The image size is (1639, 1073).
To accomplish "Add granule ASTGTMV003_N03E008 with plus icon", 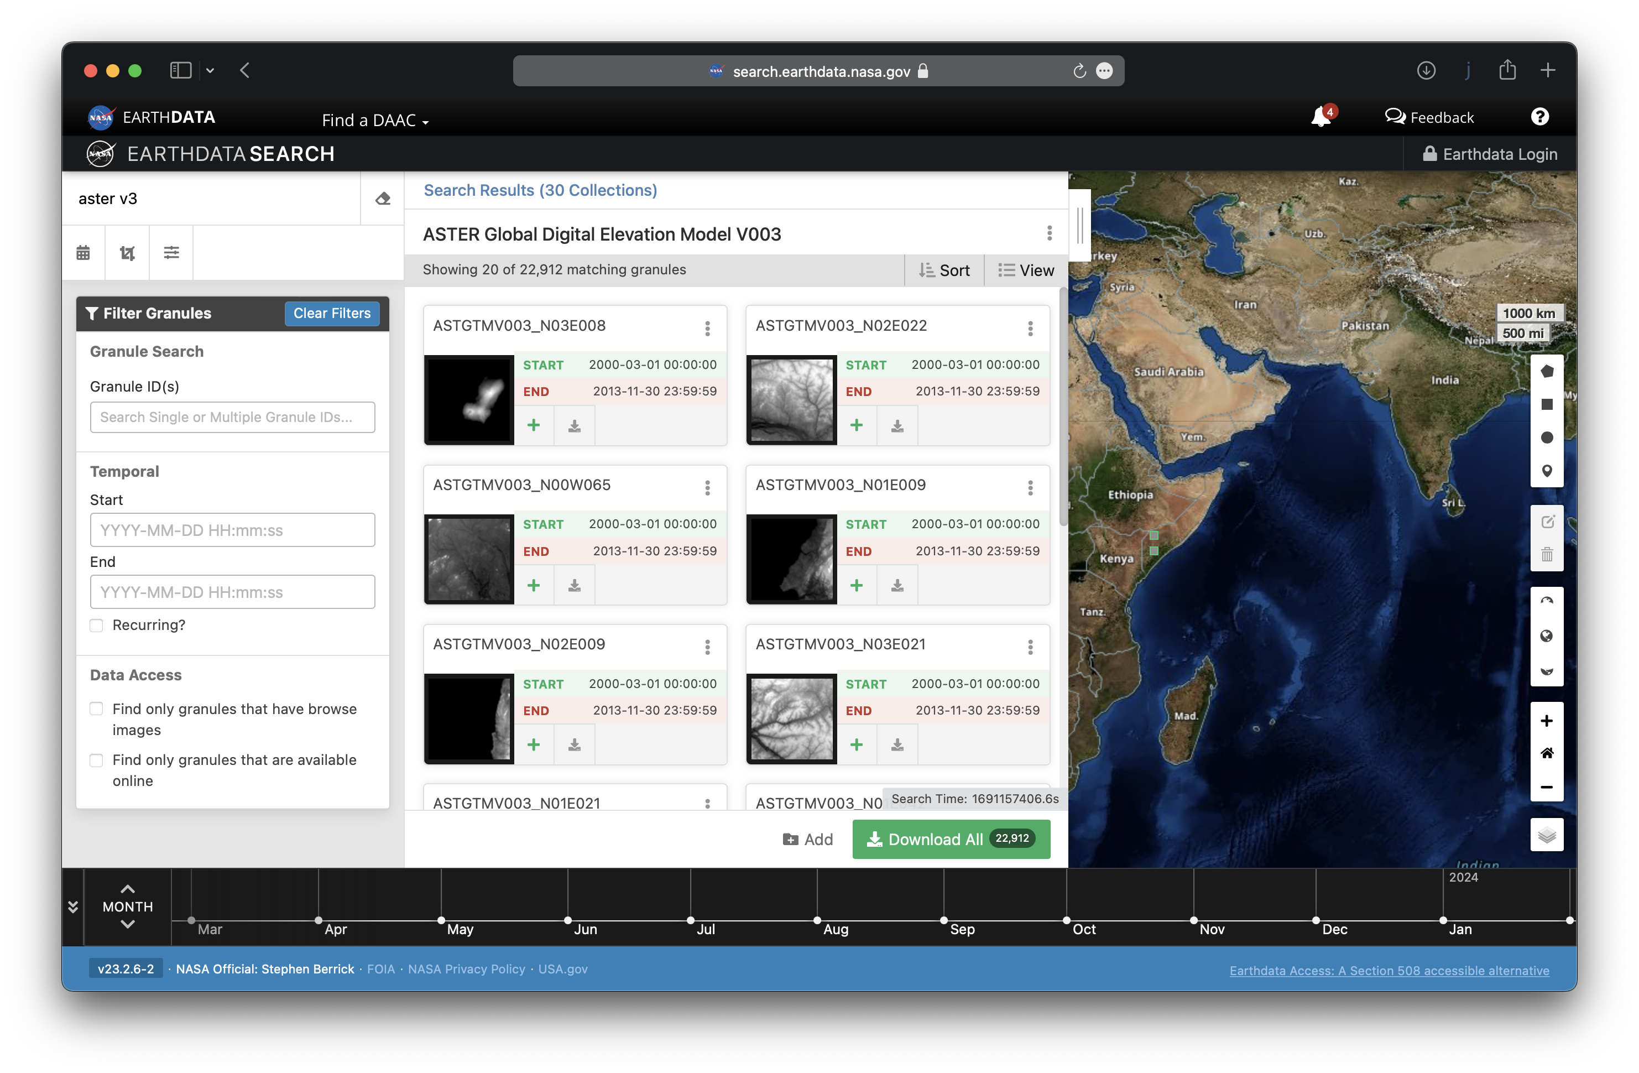I will pos(534,426).
